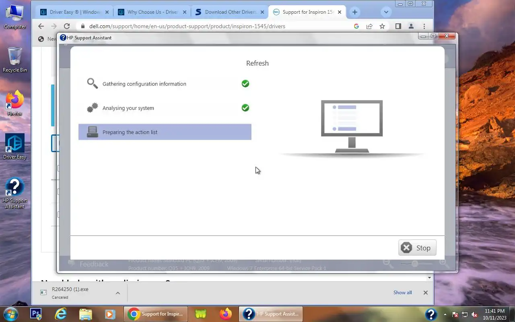Open Internet Explorer from the taskbar

[61, 314]
